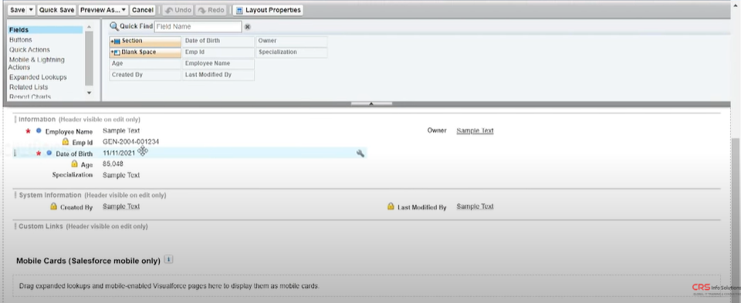Screen dimensions: 741x303
Task: Click the Age value 85,048
Action: tap(113, 163)
